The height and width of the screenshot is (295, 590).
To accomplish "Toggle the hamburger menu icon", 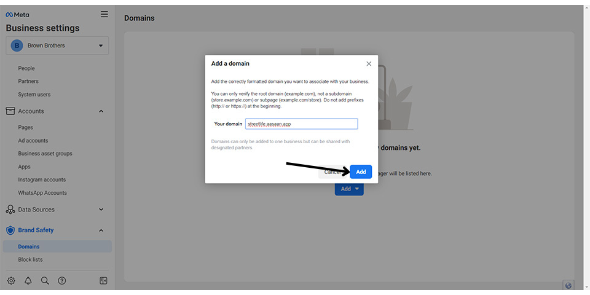I will point(104,14).
